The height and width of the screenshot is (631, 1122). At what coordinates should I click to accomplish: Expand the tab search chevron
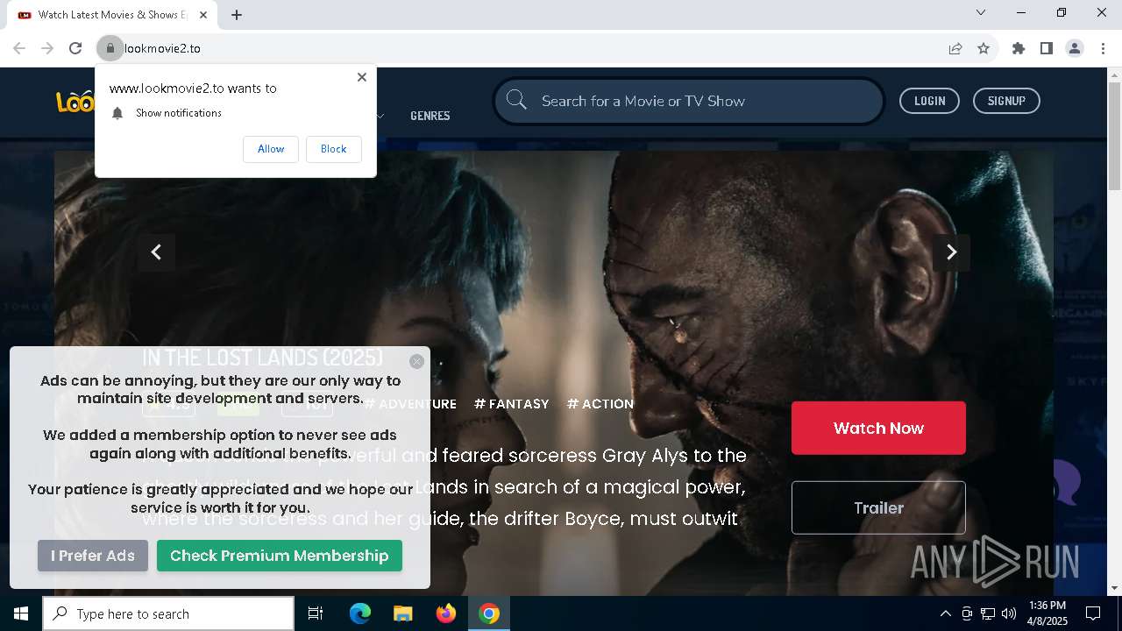981,12
